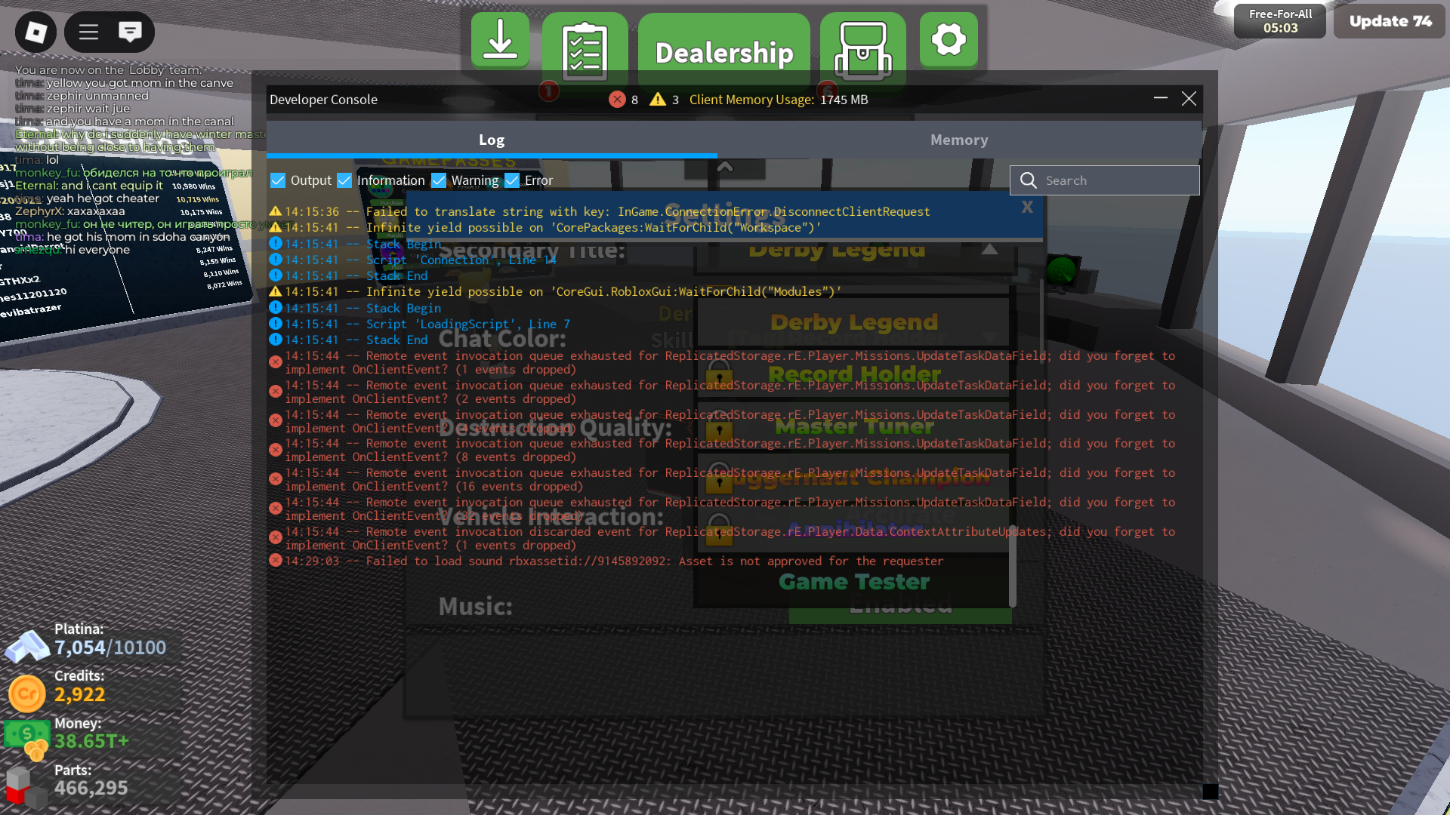Open the game settings gear button
Screen dimensions: 1450x815
[949, 40]
